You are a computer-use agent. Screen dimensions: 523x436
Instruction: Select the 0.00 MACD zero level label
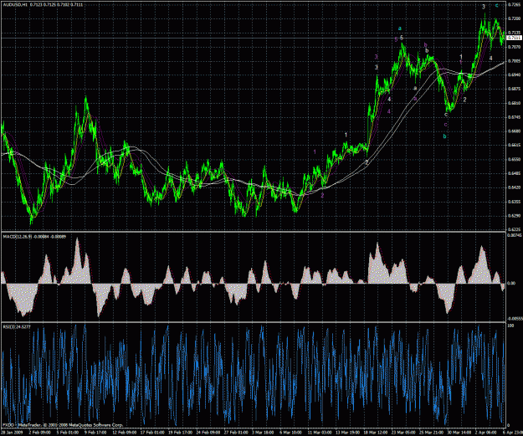(511, 283)
